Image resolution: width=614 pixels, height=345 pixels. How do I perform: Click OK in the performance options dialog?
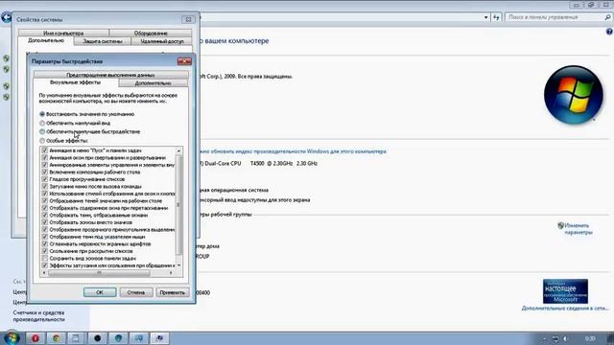100,292
